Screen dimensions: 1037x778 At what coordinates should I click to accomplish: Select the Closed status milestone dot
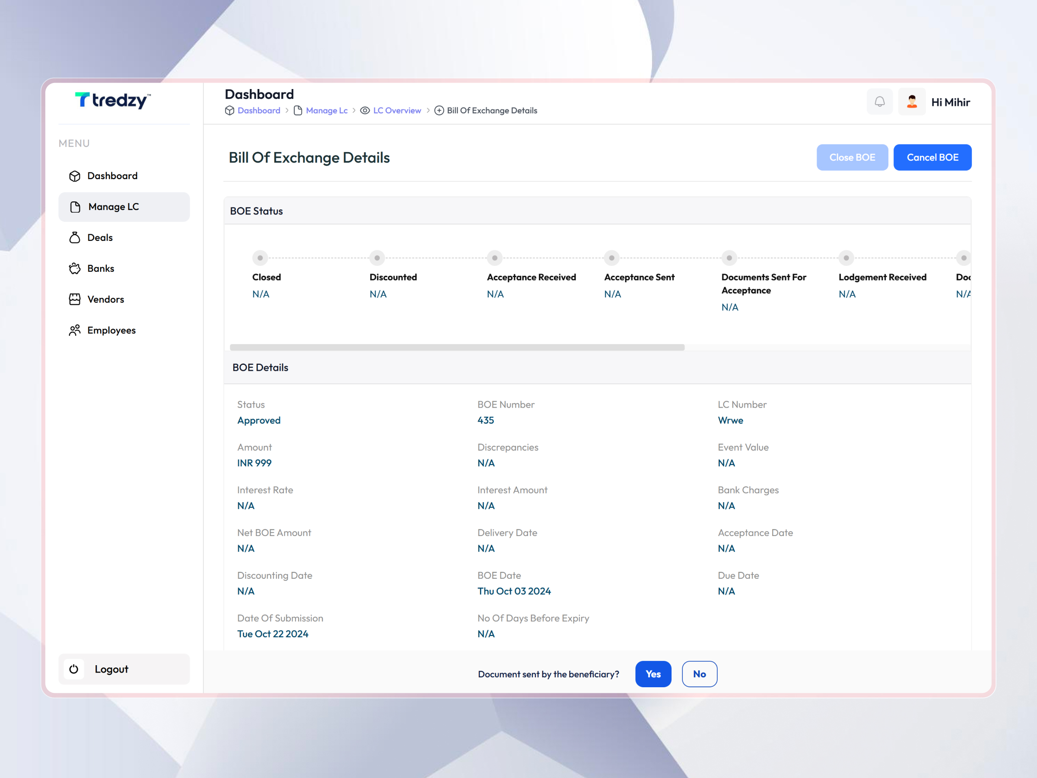click(260, 258)
